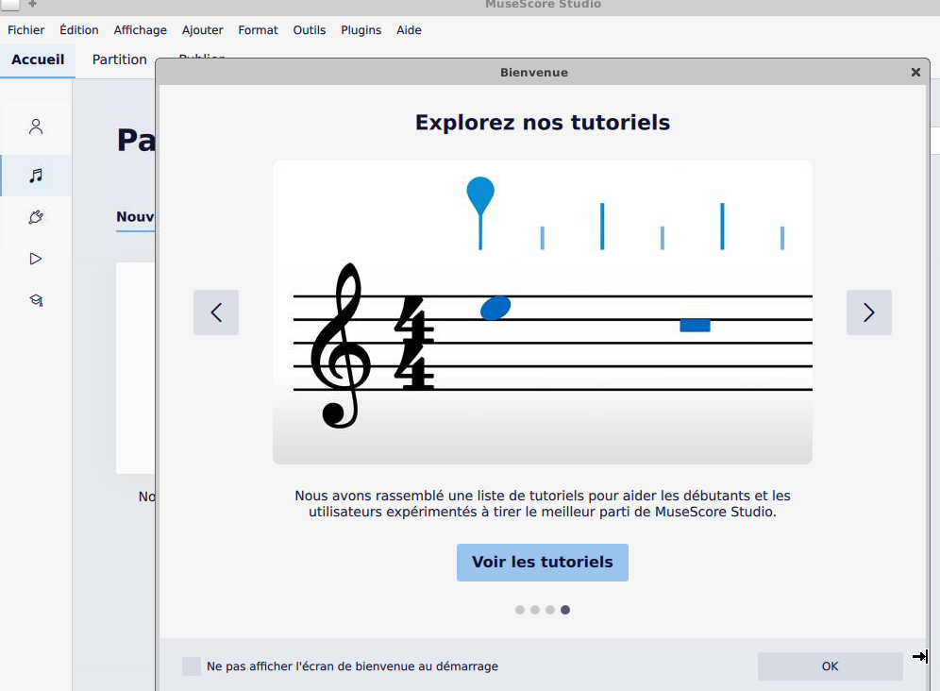Screen dimensions: 940x691
Task: Confirm with the OK button
Action: pyautogui.click(x=831, y=666)
